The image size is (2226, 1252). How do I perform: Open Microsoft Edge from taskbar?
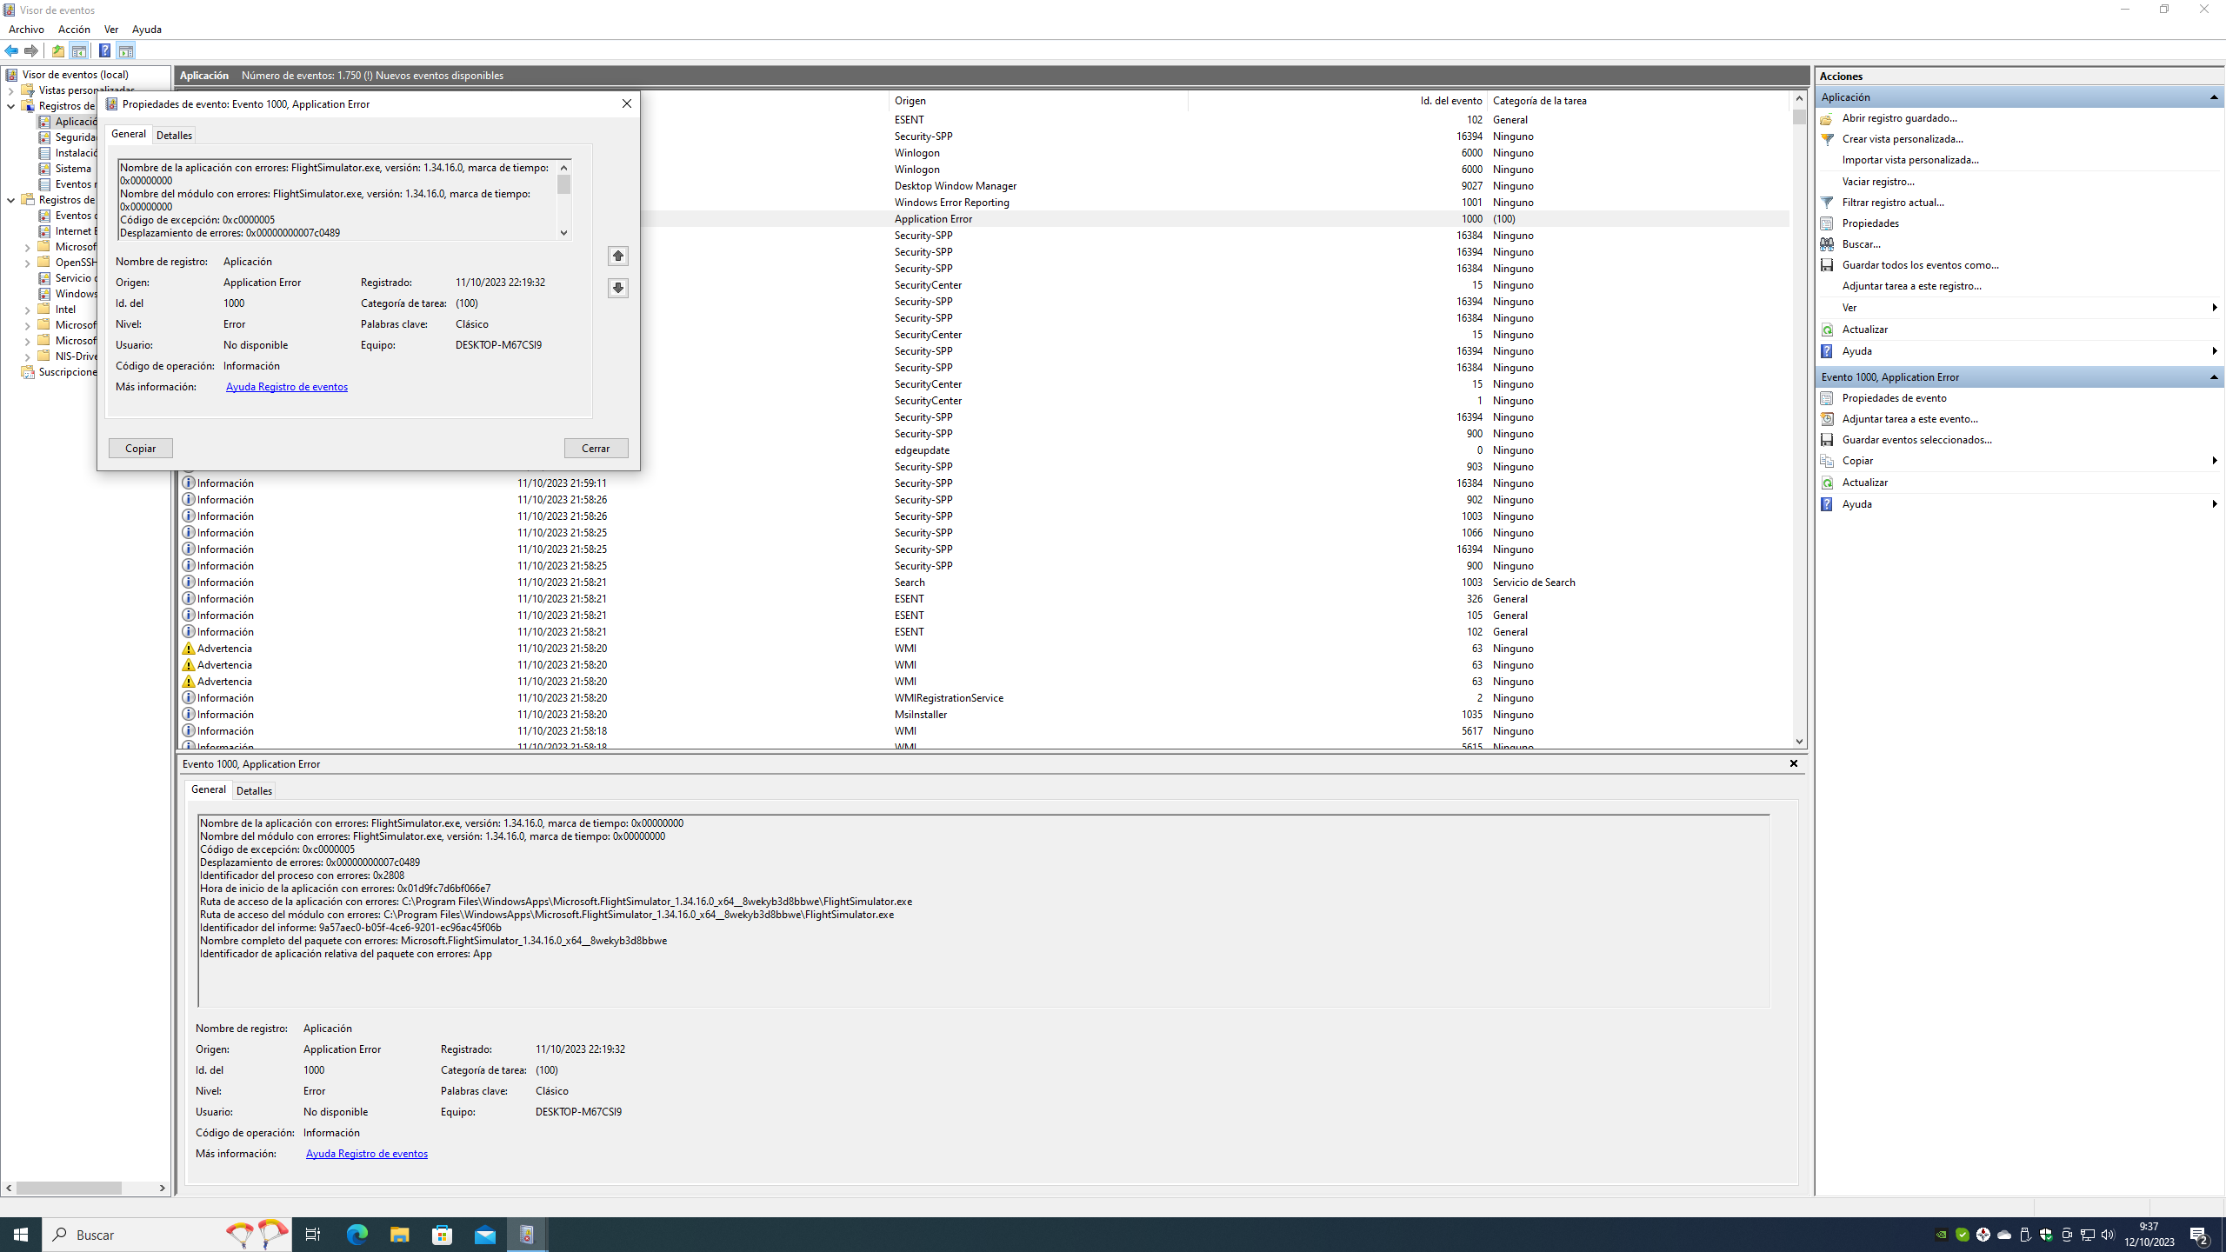point(357,1235)
